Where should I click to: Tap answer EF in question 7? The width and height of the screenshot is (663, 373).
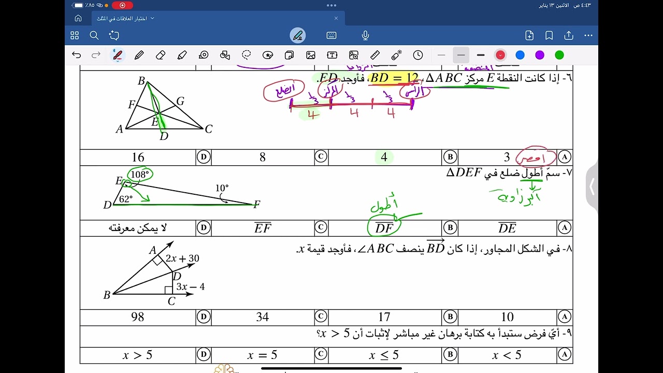[x=263, y=227]
